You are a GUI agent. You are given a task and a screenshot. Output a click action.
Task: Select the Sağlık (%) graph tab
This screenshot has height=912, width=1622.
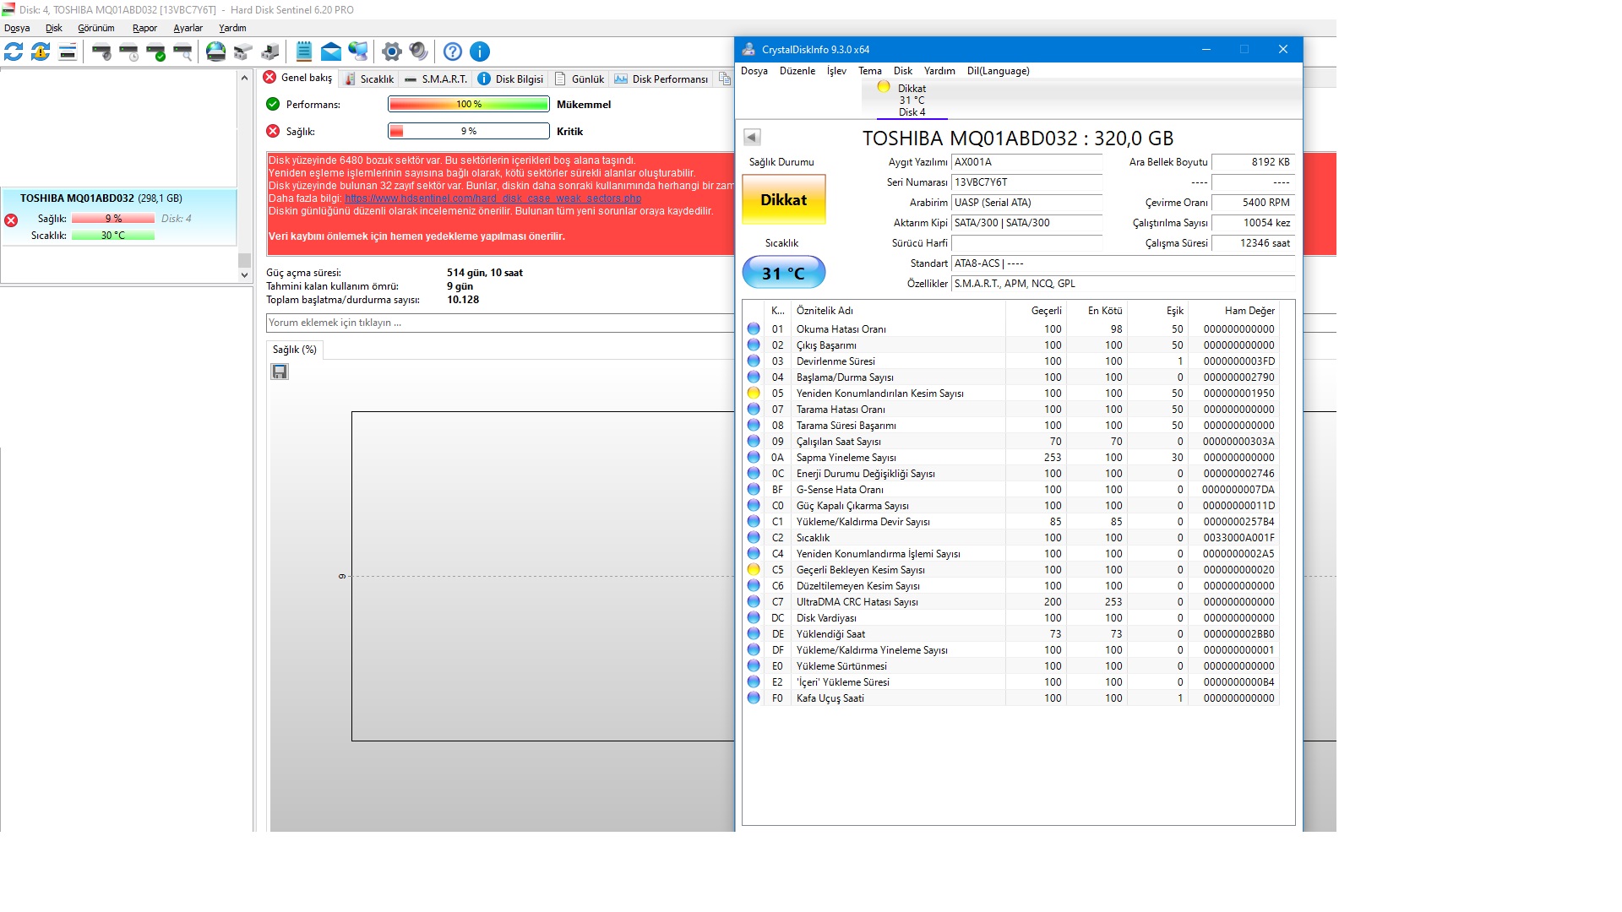click(294, 350)
